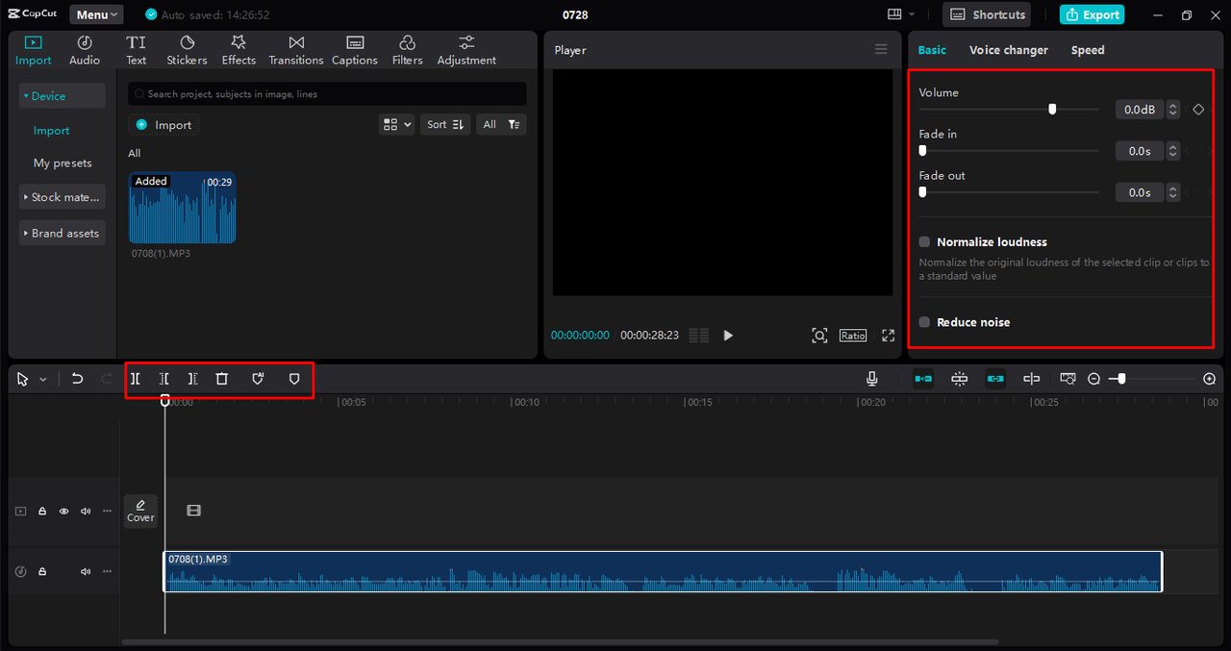
Task: Toggle video track visibility eye icon
Action: click(x=64, y=512)
